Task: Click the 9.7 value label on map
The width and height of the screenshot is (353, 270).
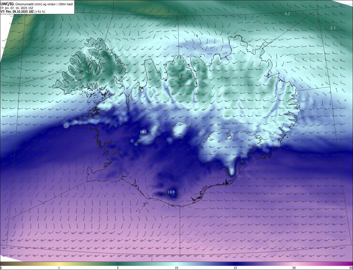Action: [178, 130]
